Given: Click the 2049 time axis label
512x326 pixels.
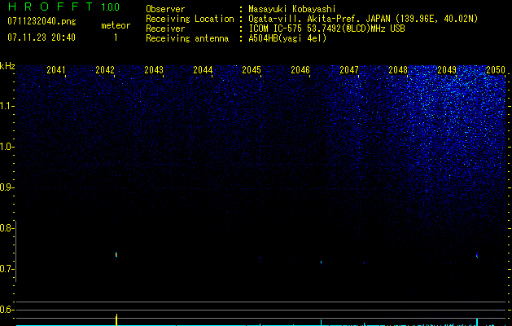Looking at the screenshot, I should (x=447, y=70).
